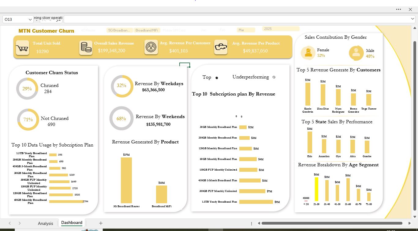The height and width of the screenshot is (231, 418).
Task: Click the 29% Churned donut chart
Action: tap(27, 89)
